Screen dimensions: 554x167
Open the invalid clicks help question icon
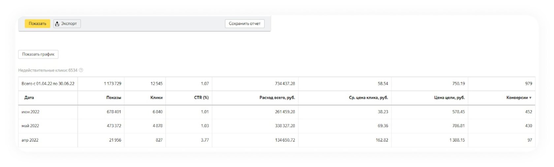click(81, 70)
